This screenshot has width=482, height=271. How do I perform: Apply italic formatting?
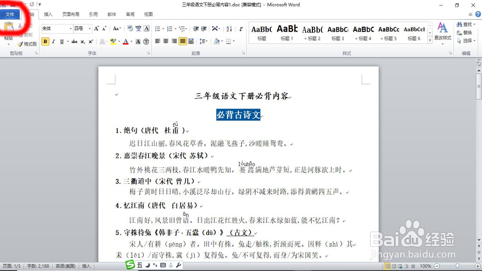[x=53, y=41]
